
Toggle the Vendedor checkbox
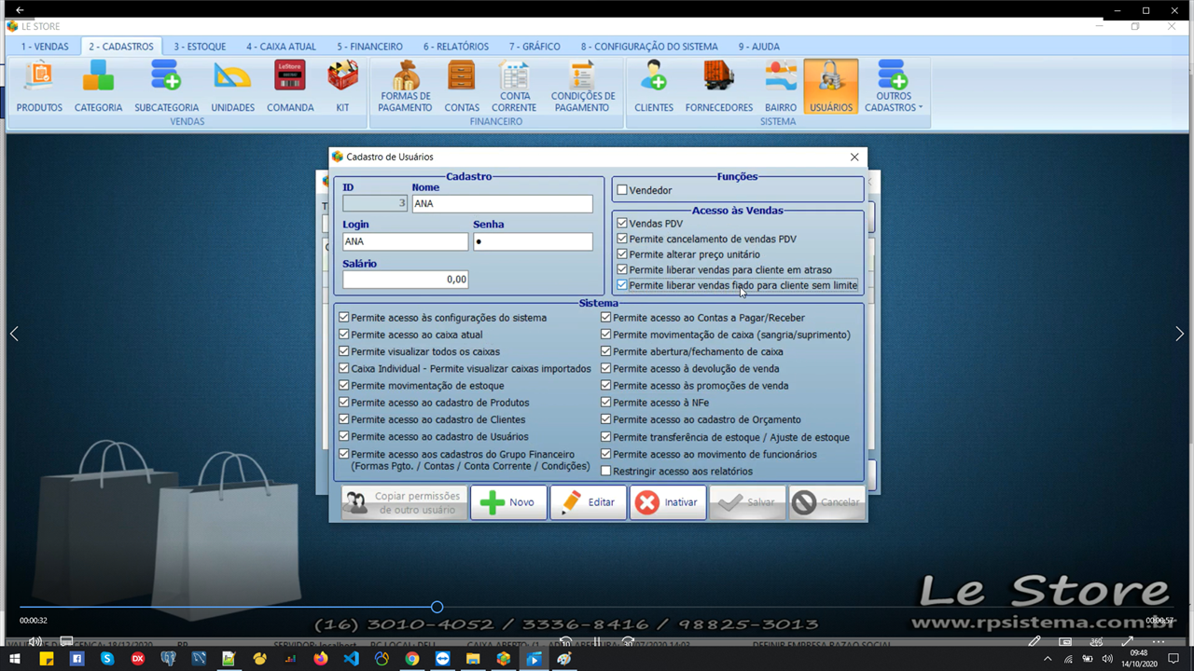coord(622,190)
